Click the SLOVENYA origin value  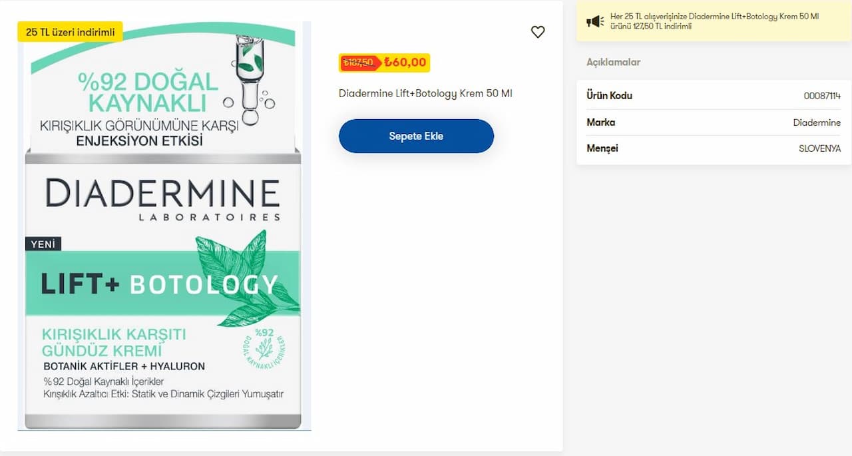click(819, 149)
